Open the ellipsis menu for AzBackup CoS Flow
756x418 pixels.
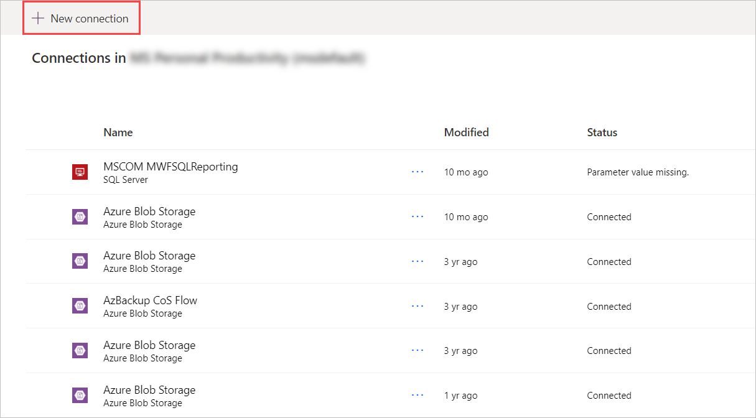pos(418,306)
